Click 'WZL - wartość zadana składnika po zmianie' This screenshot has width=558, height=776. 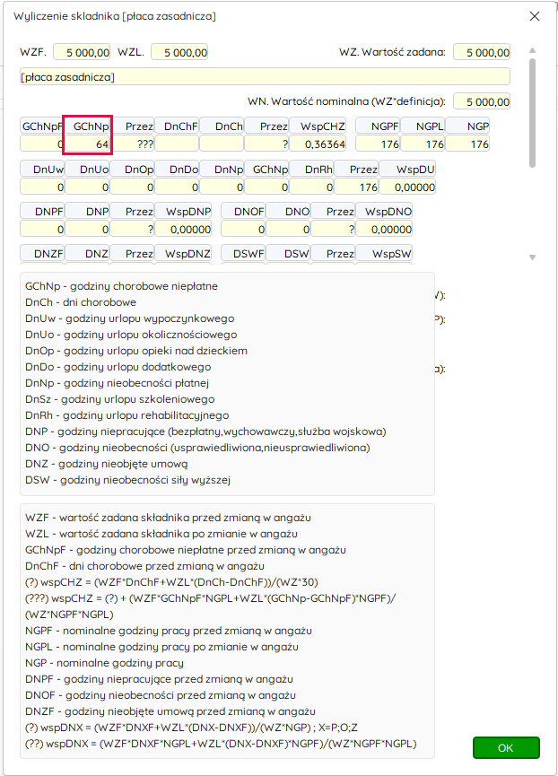(x=161, y=534)
